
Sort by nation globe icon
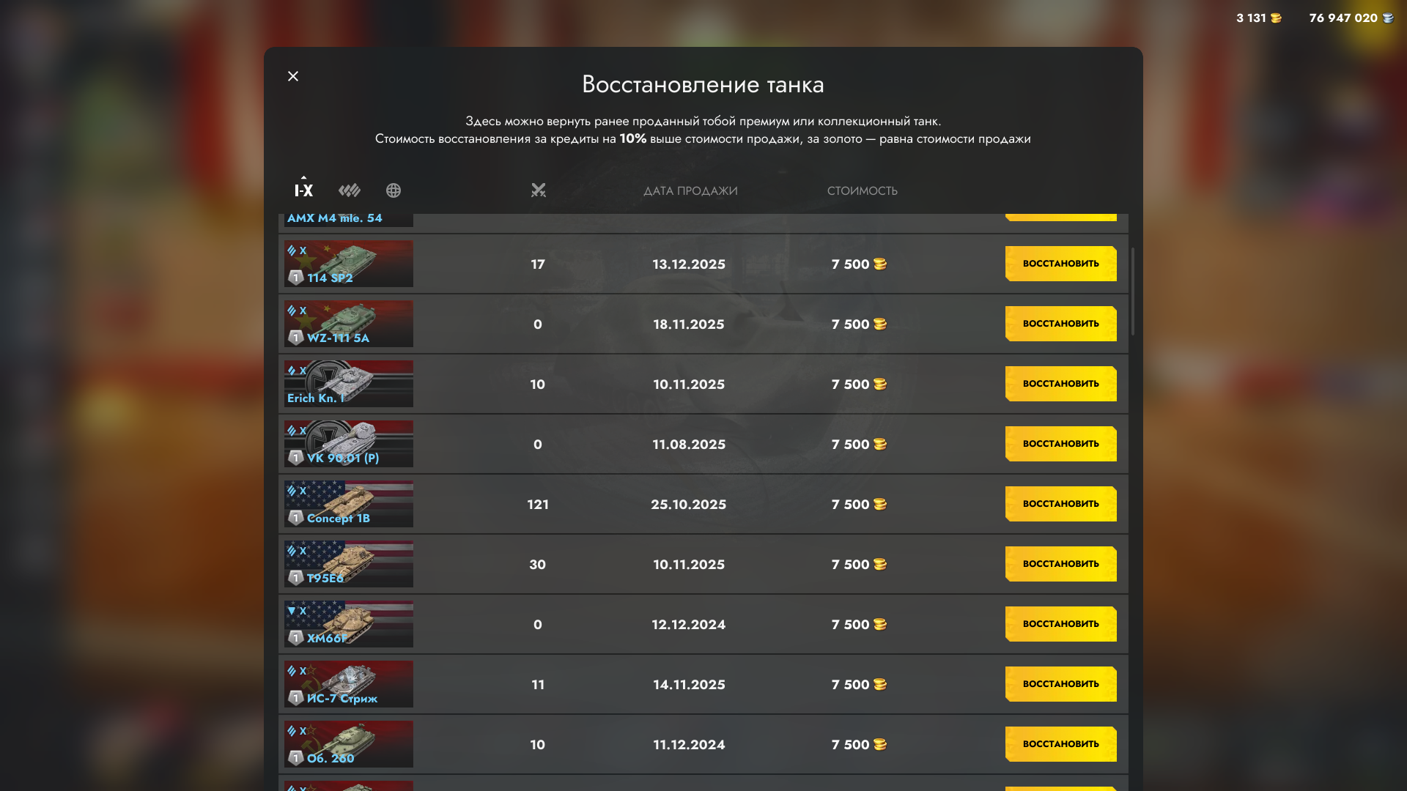[x=394, y=190]
